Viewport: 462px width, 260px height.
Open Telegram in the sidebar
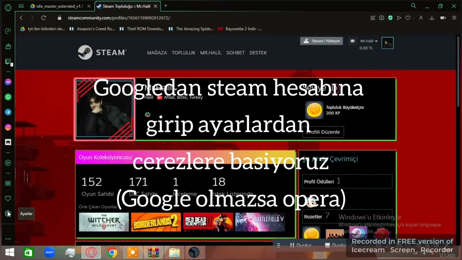[x=8, y=112]
